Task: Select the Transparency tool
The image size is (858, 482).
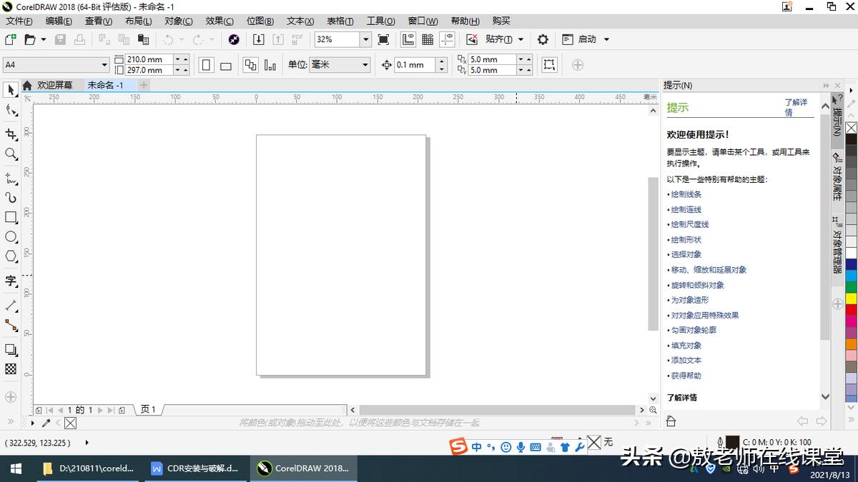Action: pos(11,369)
